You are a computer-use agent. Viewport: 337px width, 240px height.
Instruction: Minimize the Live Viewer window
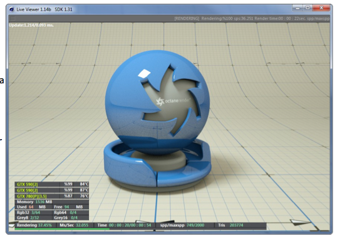pos(298,8)
